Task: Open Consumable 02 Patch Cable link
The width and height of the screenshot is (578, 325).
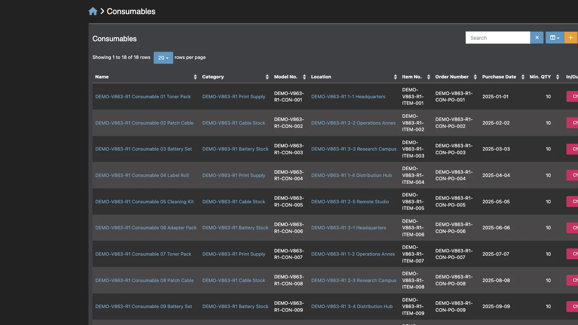Action: click(x=144, y=123)
